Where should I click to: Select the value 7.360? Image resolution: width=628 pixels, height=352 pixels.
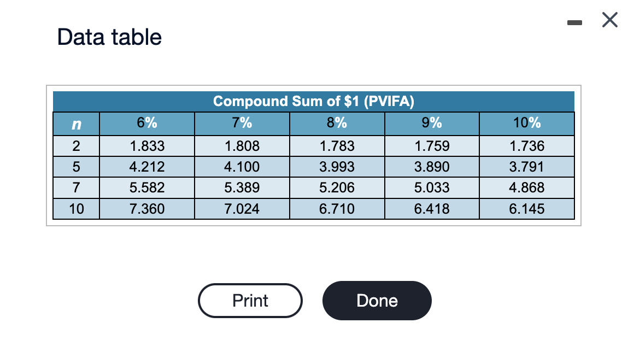tap(146, 209)
